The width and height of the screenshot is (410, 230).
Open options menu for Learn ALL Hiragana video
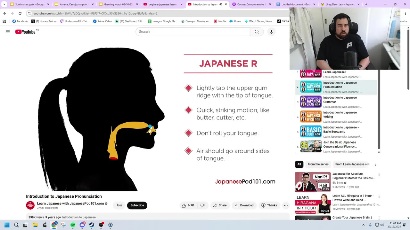coord(379,196)
